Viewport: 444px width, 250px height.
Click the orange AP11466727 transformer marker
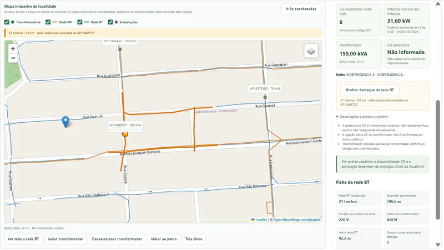coord(125,134)
